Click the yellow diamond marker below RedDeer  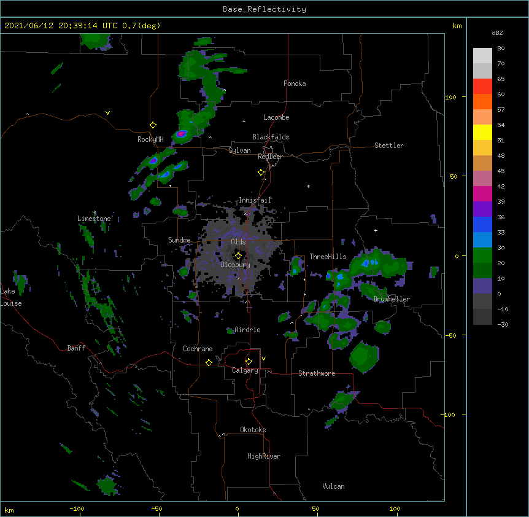click(x=261, y=173)
